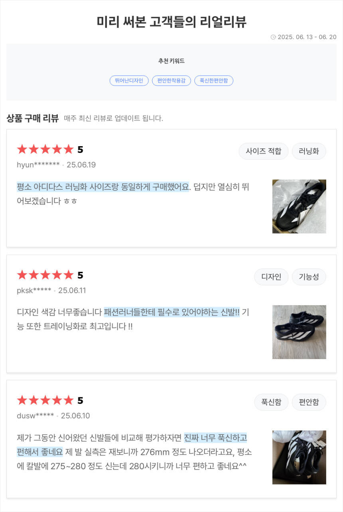The width and height of the screenshot is (343, 512).
Task: Click the 푹신함 tag
Action: tap(271, 402)
